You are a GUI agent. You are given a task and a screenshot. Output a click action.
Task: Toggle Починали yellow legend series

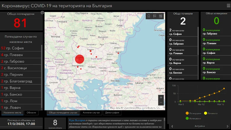[211, 113]
